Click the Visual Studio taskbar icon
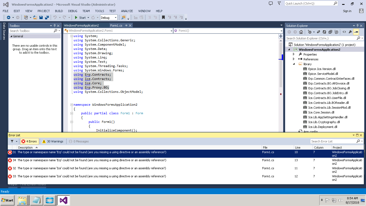Image resolution: width=366 pixels, height=206 pixels. [64, 200]
